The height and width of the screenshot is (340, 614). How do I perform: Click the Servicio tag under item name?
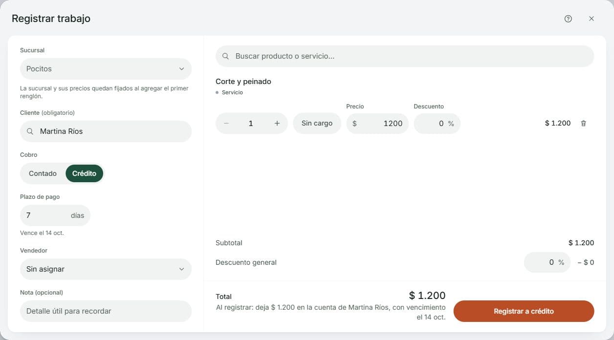pos(229,92)
